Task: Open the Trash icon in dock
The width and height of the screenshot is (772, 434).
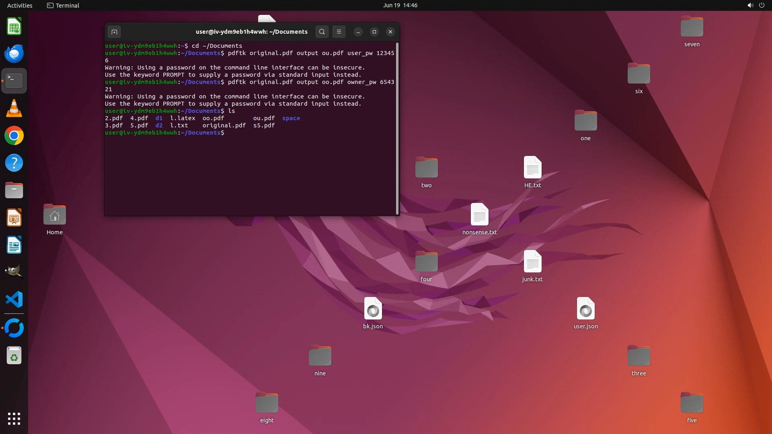Action: point(14,356)
